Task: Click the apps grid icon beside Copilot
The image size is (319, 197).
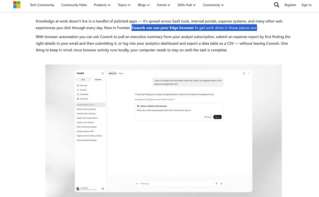Action: click(103, 73)
